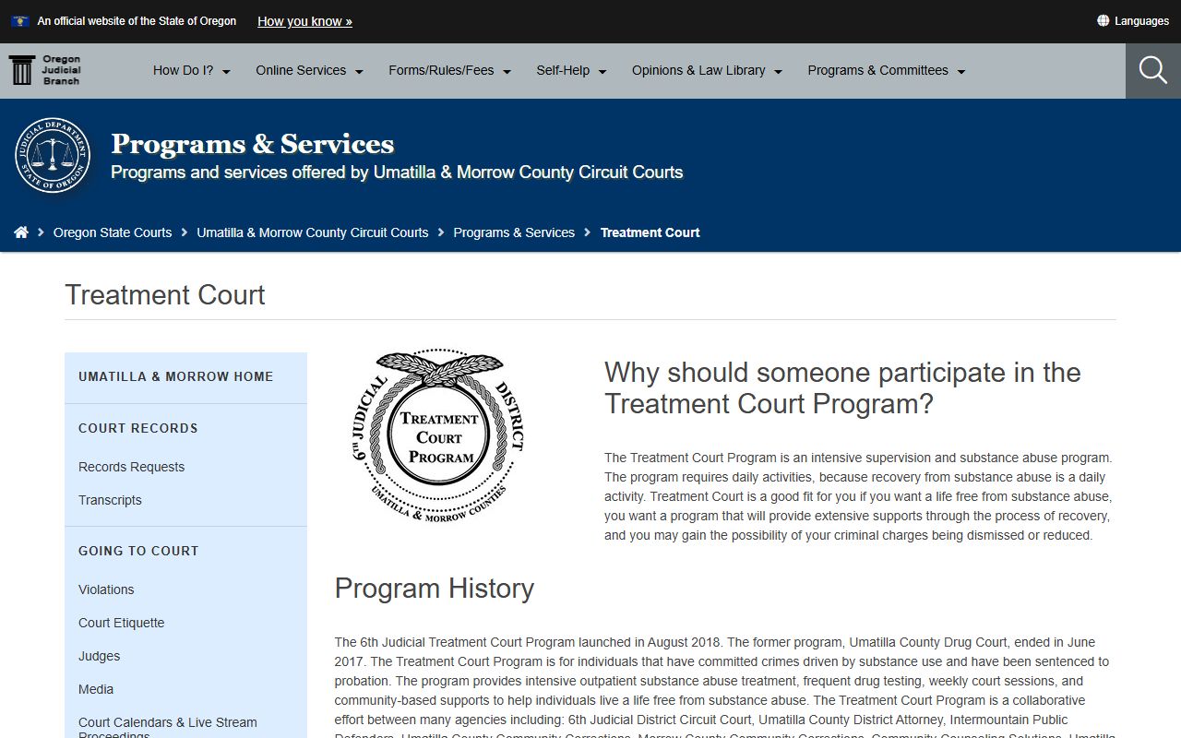Screen dimensions: 1181x738
Task: Open Judges sidebar link
Action: [100, 656]
